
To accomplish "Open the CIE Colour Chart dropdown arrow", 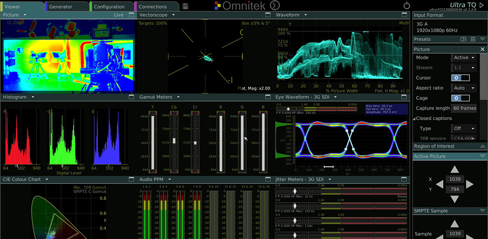I will (47, 179).
